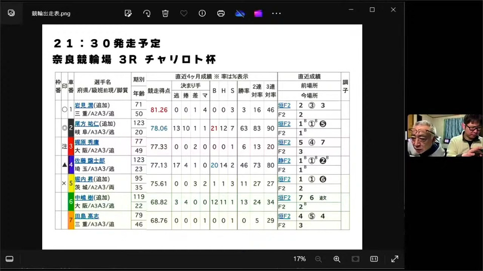Click the score 77.33
The height and width of the screenshot is (271, 483).
[x=159, y=147]
